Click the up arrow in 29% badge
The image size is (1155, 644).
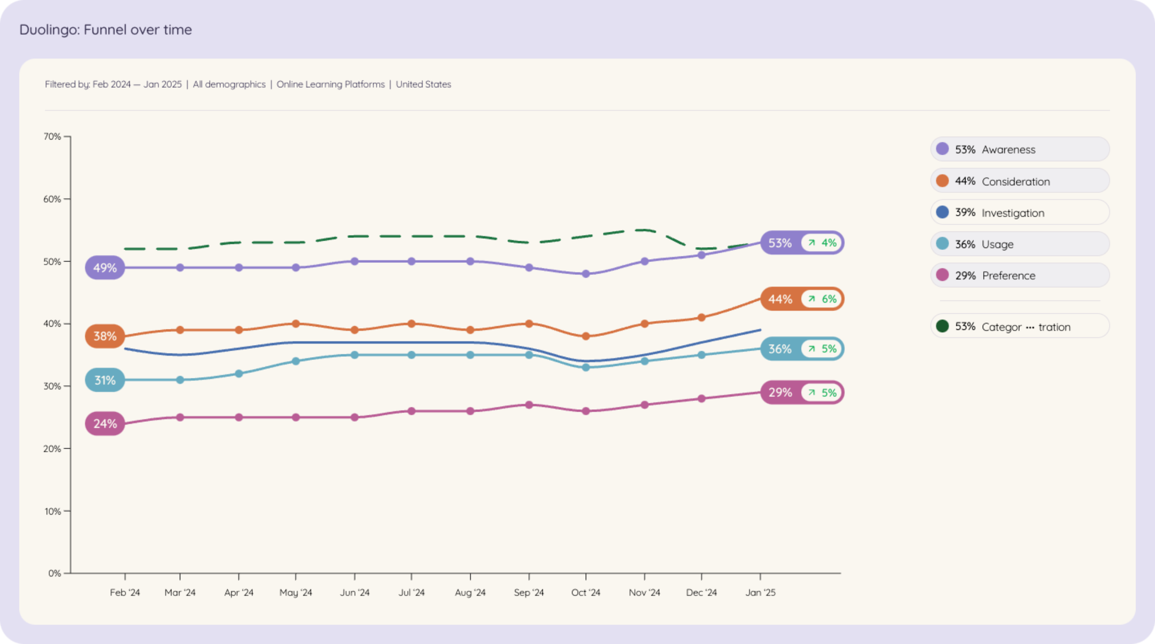pos(812,393)
